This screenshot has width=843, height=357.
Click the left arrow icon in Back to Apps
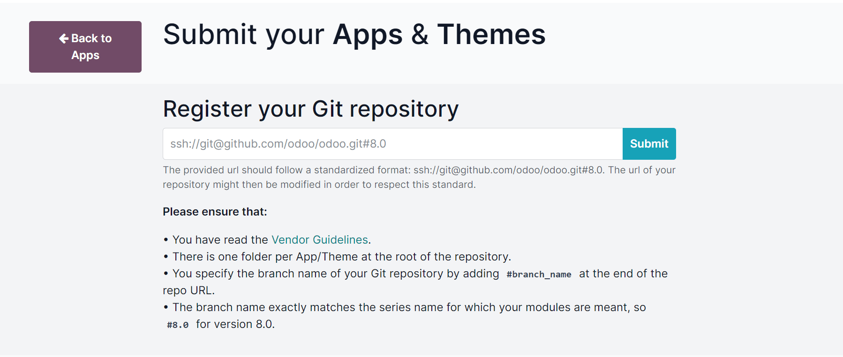tap(64, 38)
